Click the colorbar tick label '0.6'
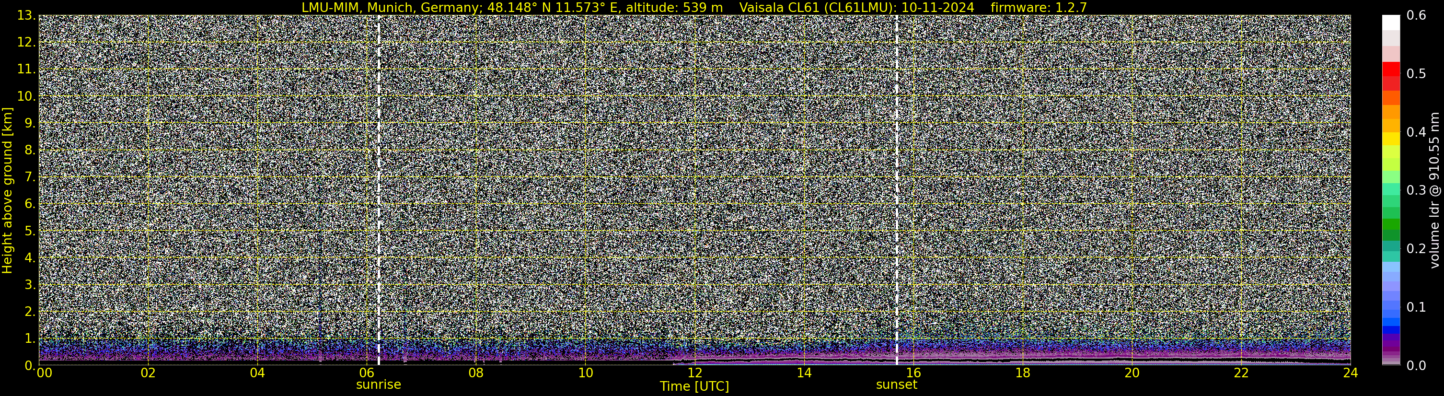1444x396 pixels. click(1416, 16)
